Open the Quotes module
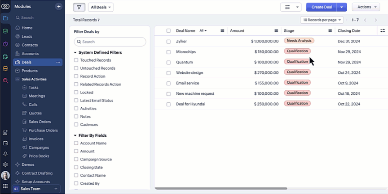The image size is (388, 194). tap(35, 113)
